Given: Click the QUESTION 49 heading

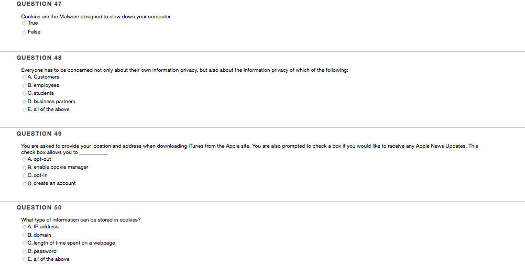Looking at the screenshot, I should (39, 134).
